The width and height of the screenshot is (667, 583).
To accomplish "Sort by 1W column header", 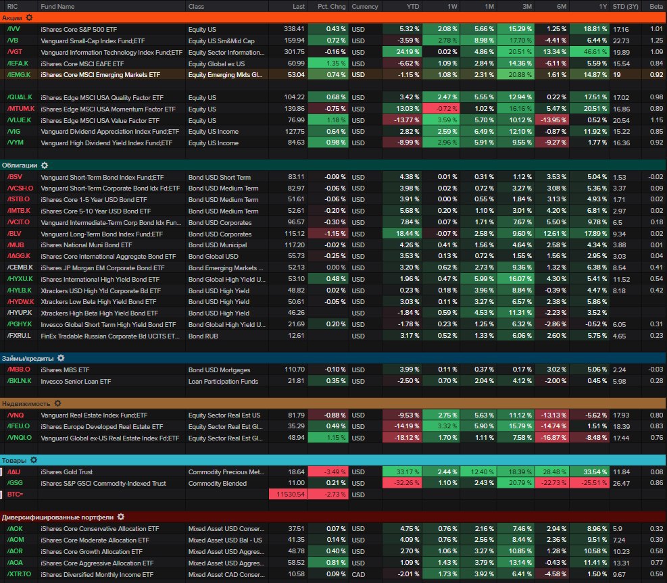I will click(x=452, y=6).
